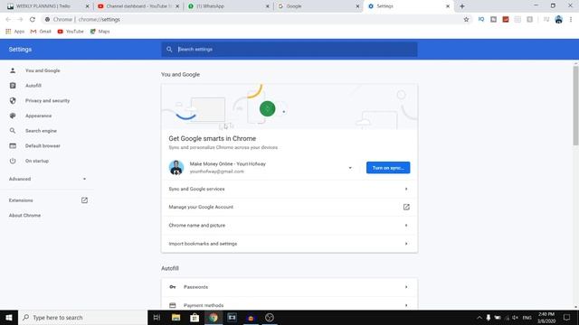579x325 pixels.
Task: Click the Default browser window icon
Action: tap(13, 146)
